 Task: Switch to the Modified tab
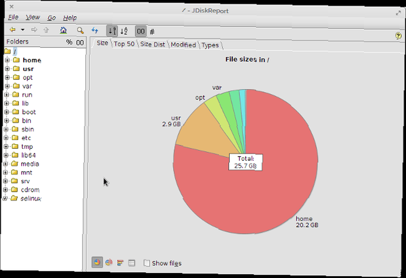184,45
